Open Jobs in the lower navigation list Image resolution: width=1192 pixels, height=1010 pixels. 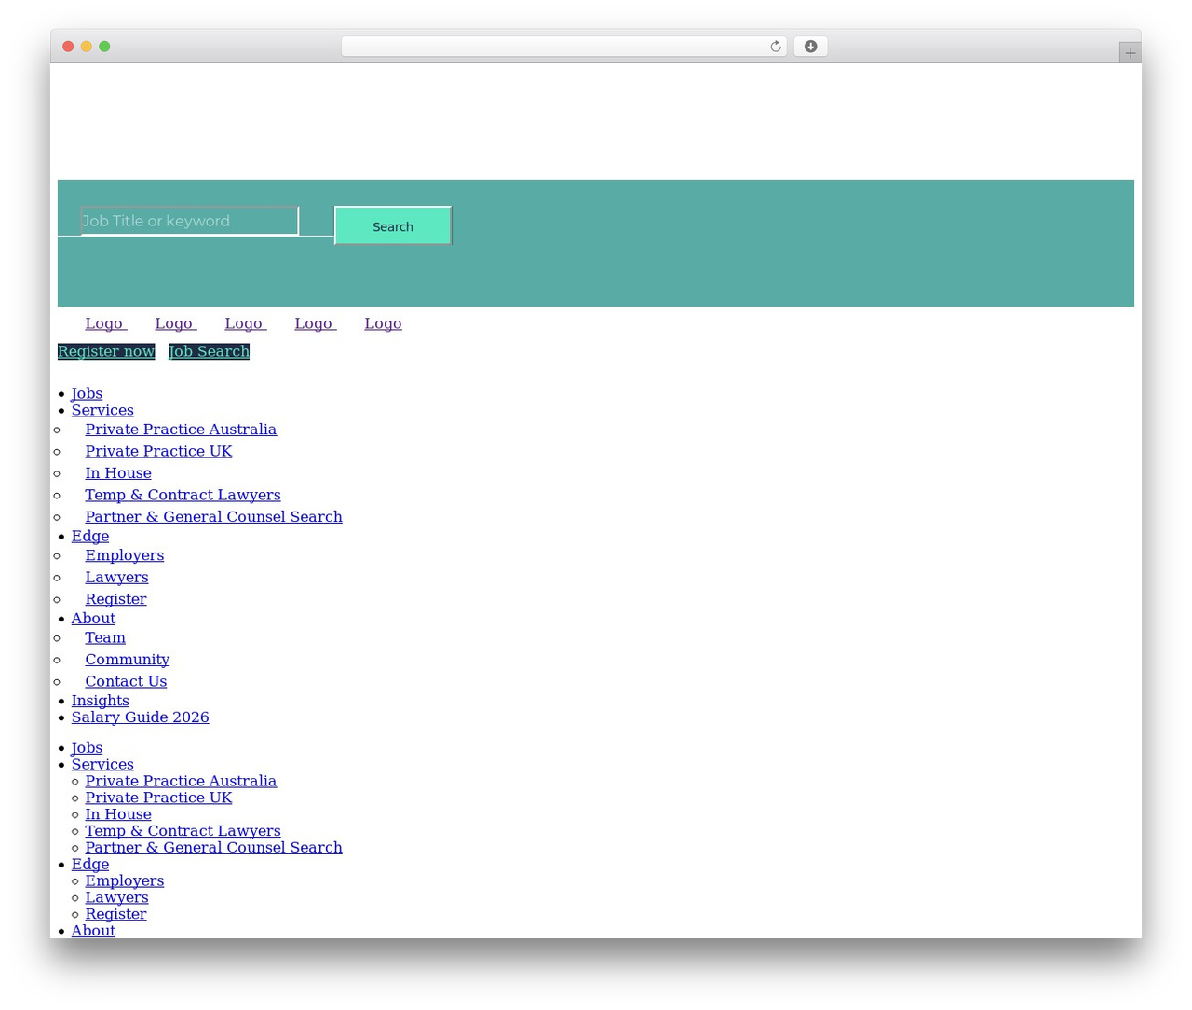pos(87,747)
